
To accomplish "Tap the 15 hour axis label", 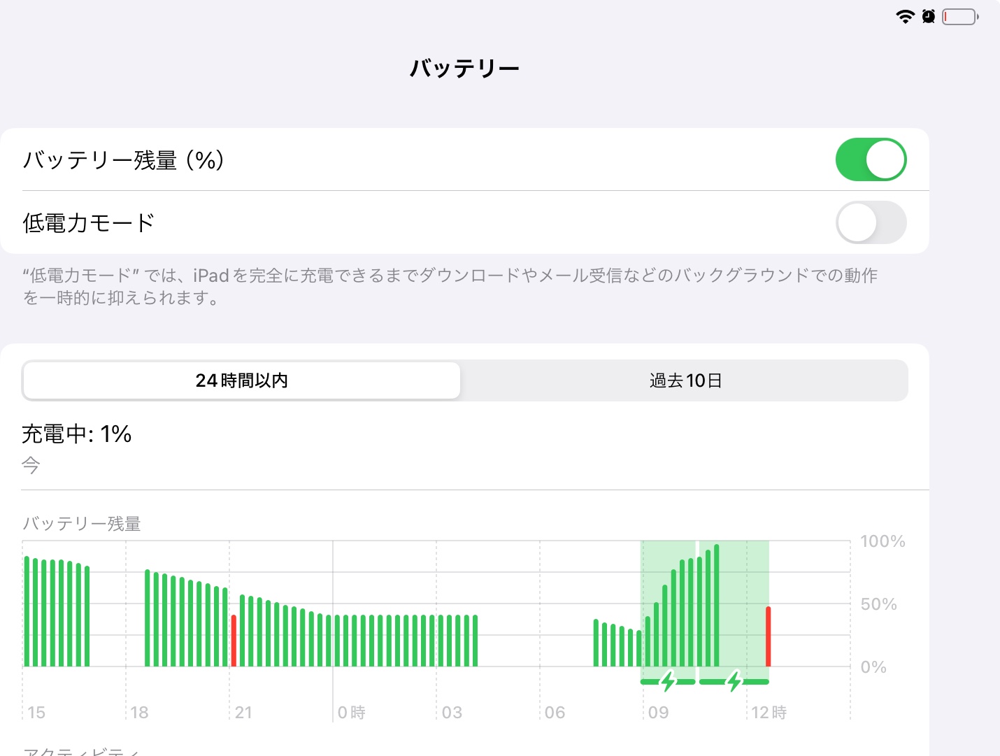I will tap(36, 713).
